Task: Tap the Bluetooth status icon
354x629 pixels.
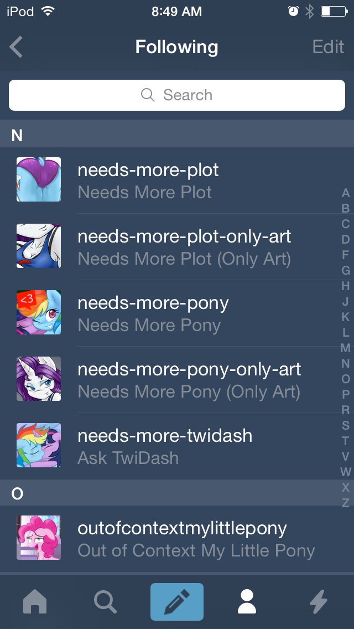Action: (309, 12)
